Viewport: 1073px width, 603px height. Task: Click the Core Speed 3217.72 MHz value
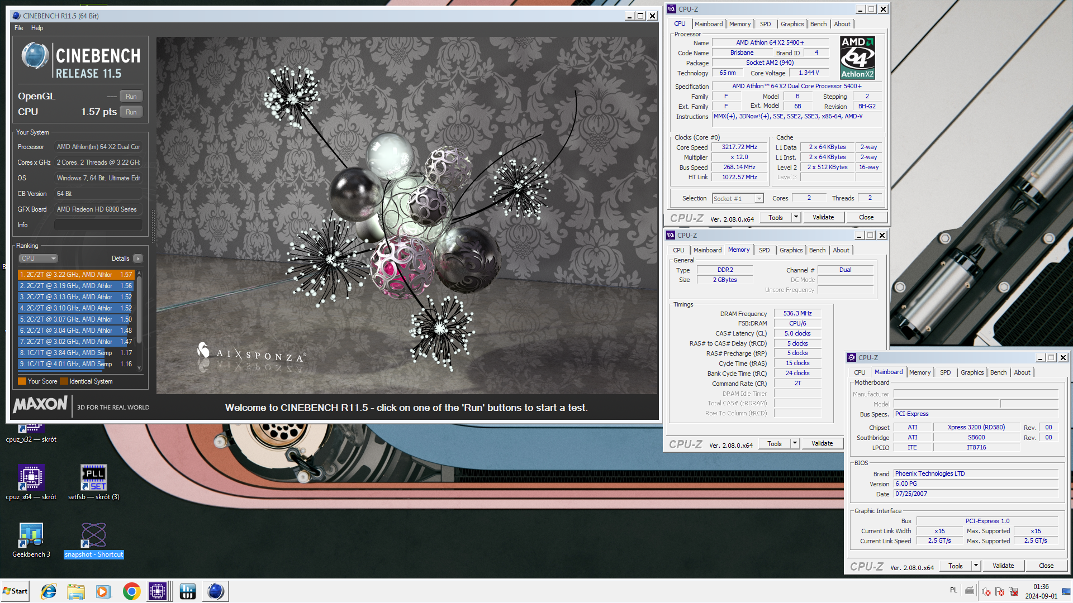pos(739,147)
